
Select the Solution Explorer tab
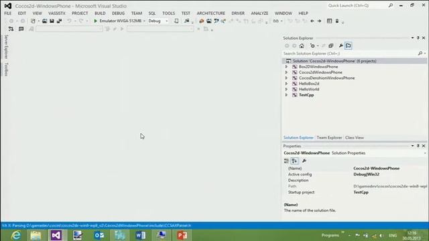coord(298,138)
